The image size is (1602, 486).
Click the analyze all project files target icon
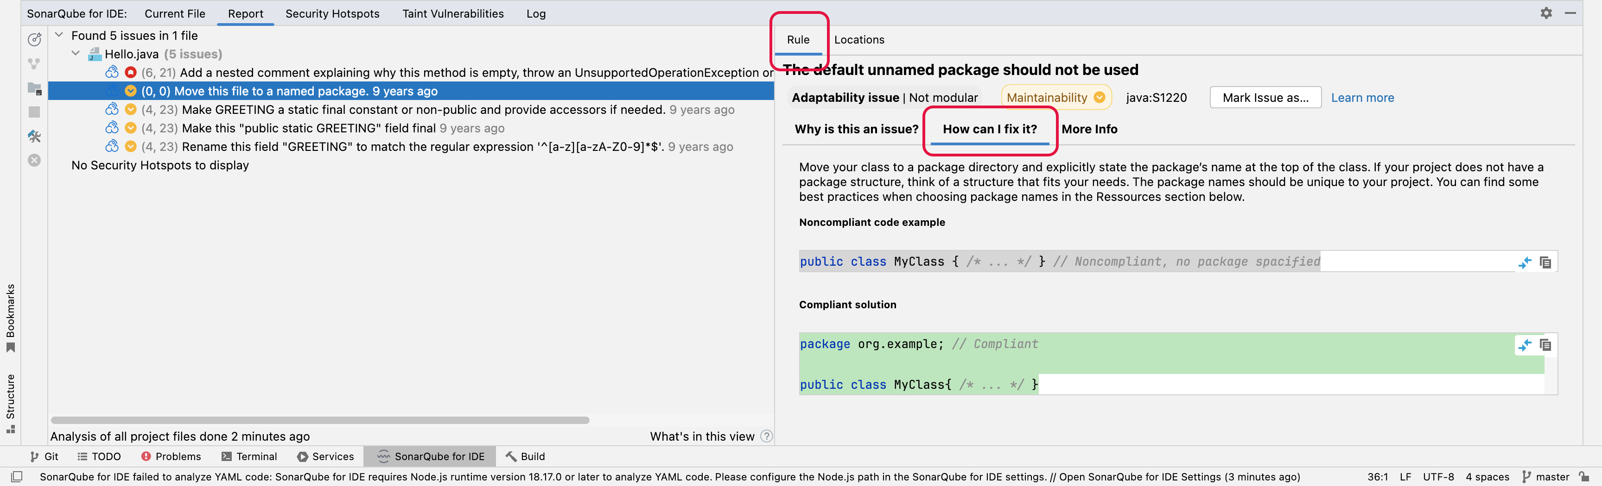[x=34, y=39]
